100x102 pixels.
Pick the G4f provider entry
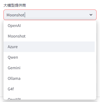tap(49, 89)
